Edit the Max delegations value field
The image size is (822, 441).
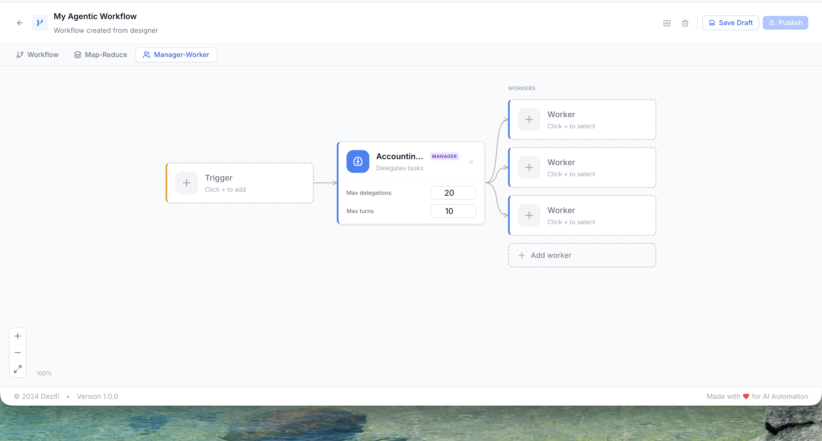453,193
